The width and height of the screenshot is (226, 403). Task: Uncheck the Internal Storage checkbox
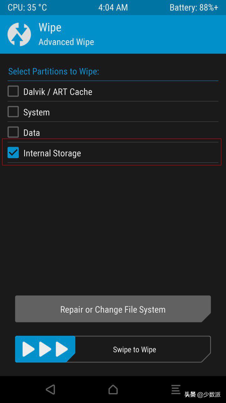[x=13, y=153]
